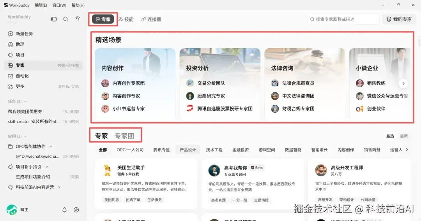Open the 中文法律咨询团 link
This screenshot has height=221, width=421.
pos(298,96)
